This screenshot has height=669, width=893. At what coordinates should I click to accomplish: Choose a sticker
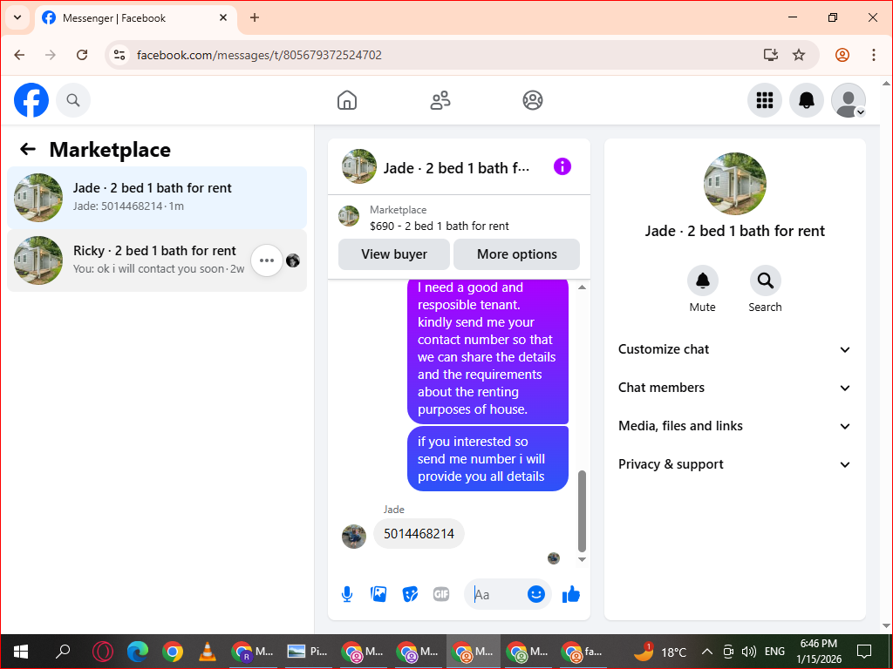410,594
